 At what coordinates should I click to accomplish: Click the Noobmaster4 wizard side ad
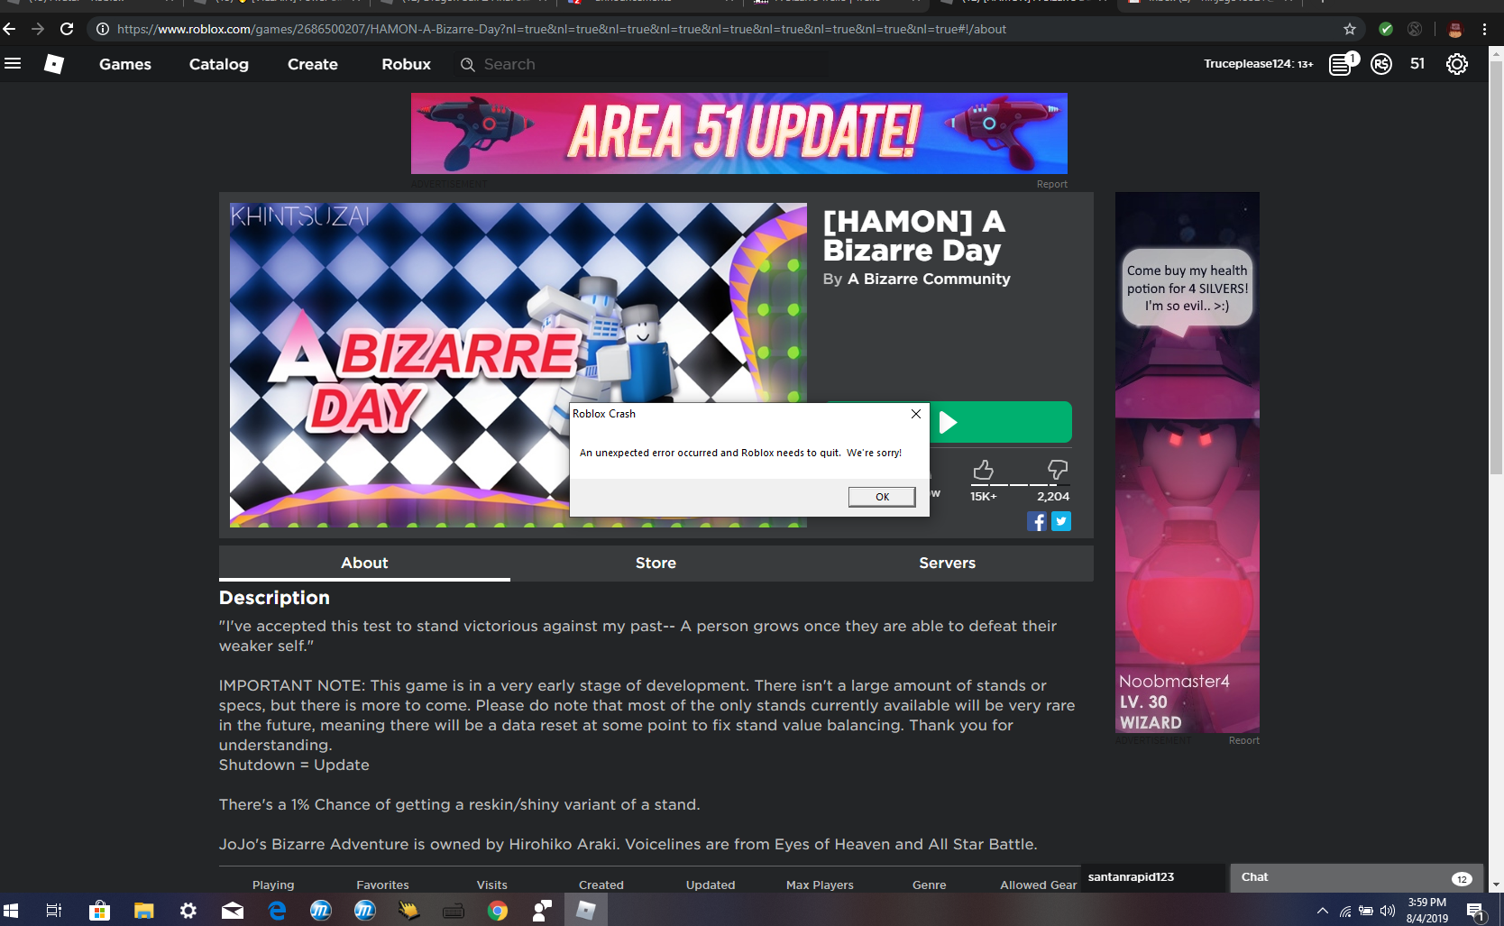click(1188, 463)
